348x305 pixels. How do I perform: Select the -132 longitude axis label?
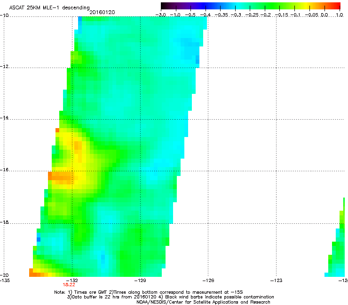(x=72, y=281)
